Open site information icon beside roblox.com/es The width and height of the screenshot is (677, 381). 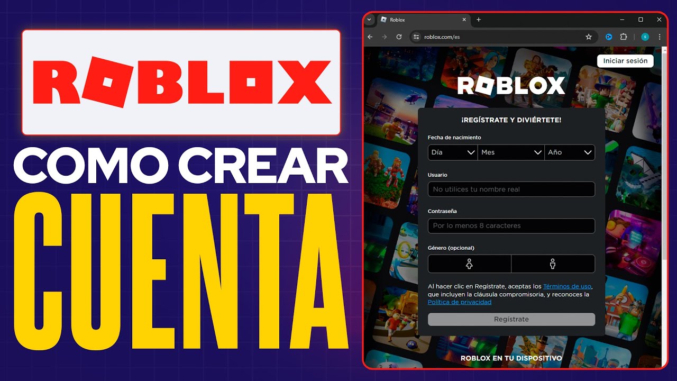[416, 37]
